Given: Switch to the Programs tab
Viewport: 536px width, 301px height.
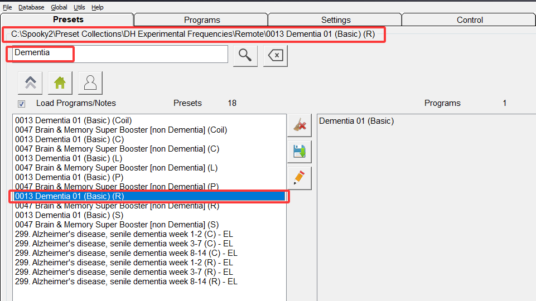Looking at the screenshot, I should point(201,20).
